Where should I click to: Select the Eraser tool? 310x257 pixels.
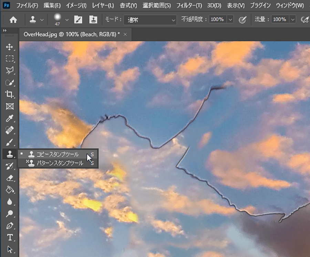(10, 178)
